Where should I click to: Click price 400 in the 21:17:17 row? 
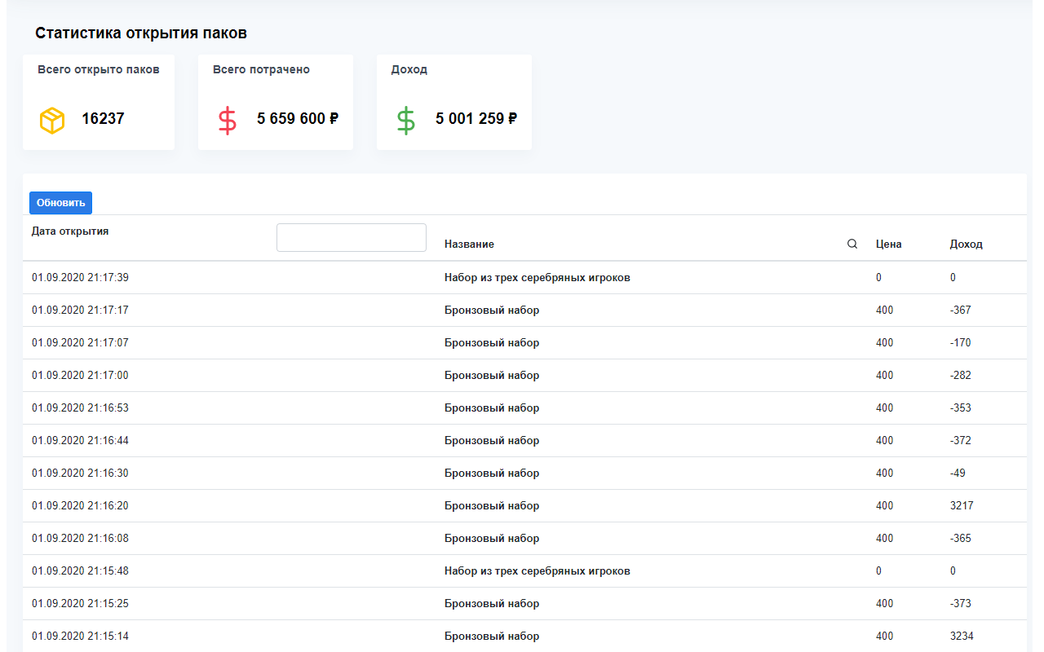885,310
